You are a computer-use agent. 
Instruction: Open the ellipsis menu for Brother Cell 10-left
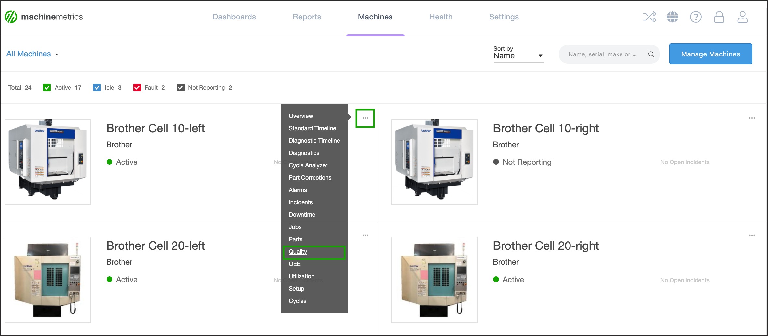(365, 118)
